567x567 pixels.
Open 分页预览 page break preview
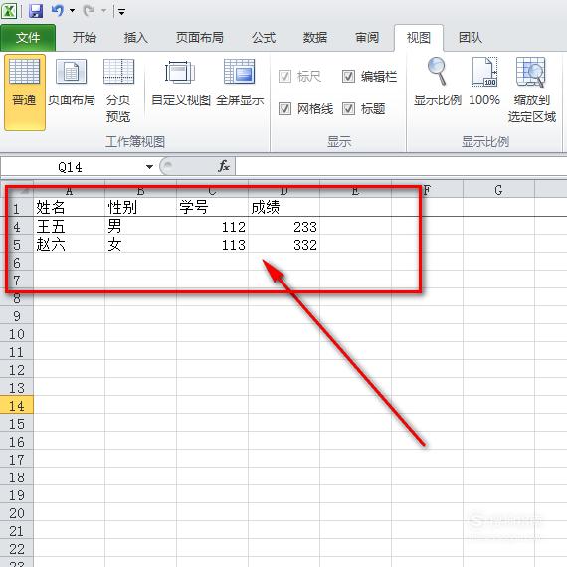coord(118,92)
